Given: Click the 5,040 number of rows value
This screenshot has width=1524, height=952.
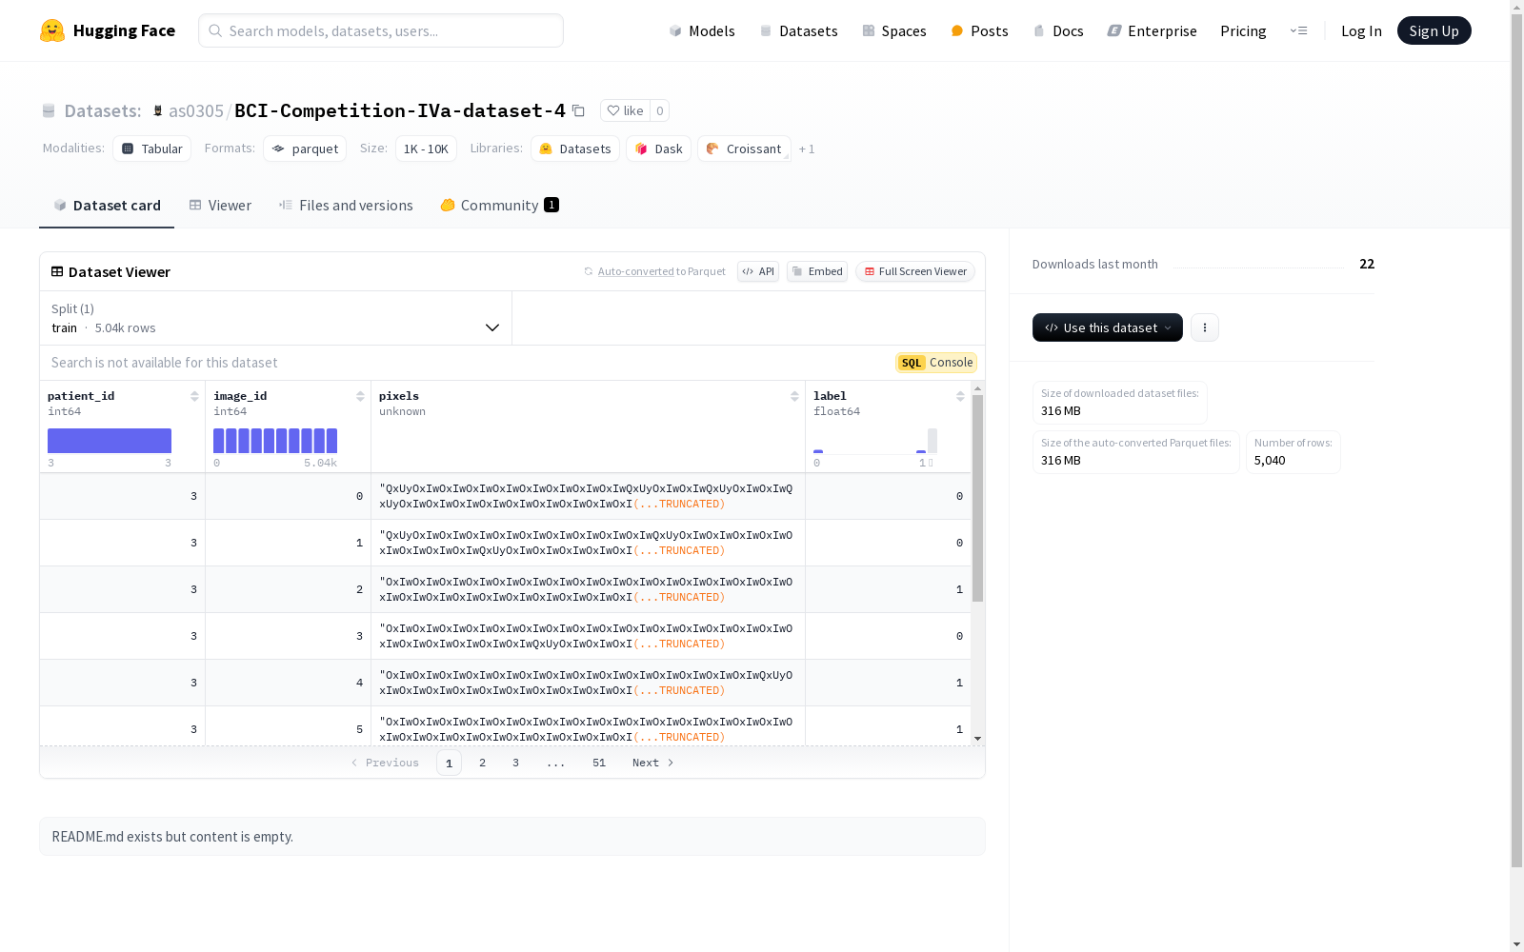Looking at the screenshot, I should tap(1270, 461).
